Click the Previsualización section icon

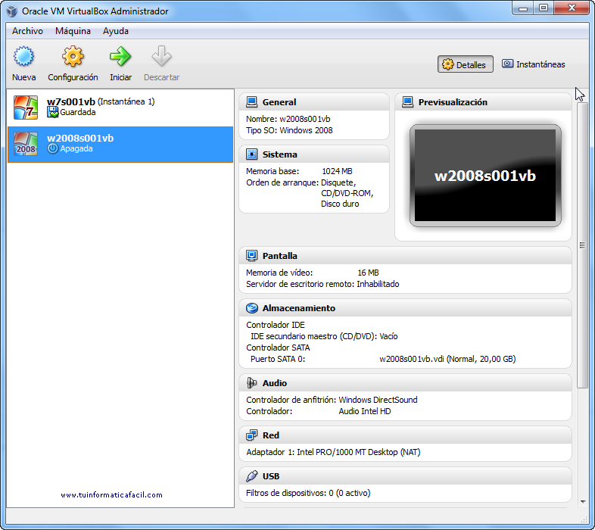407,101
